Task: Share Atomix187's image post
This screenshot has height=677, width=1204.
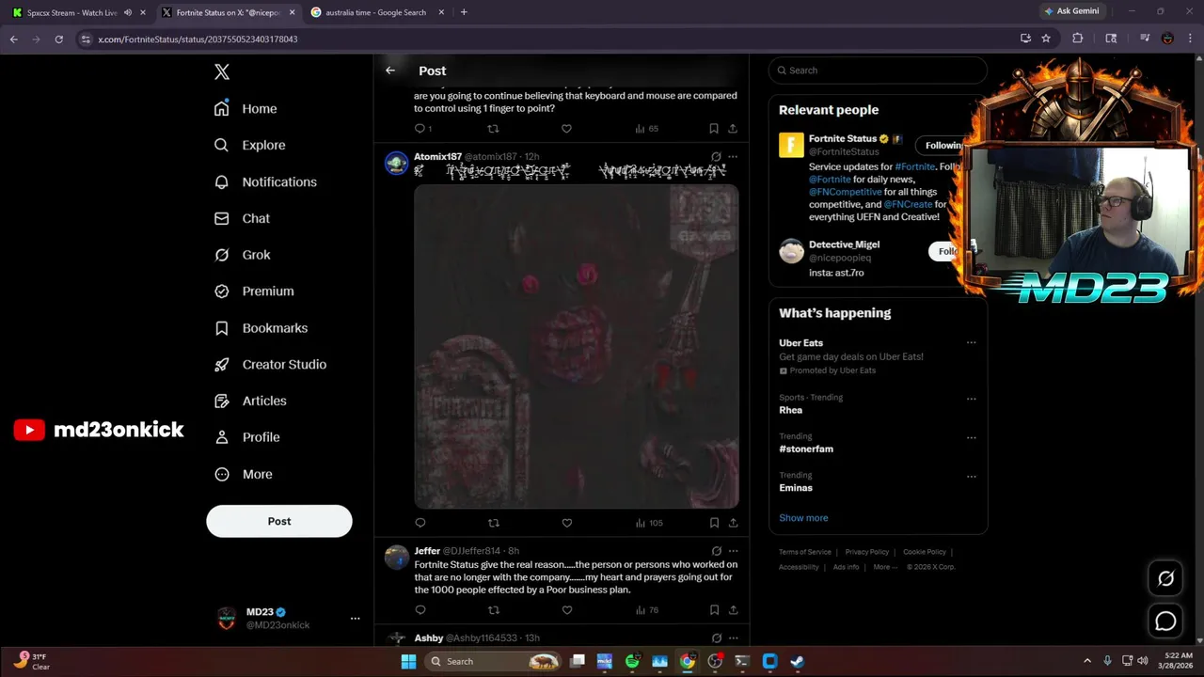Action: 733,523
